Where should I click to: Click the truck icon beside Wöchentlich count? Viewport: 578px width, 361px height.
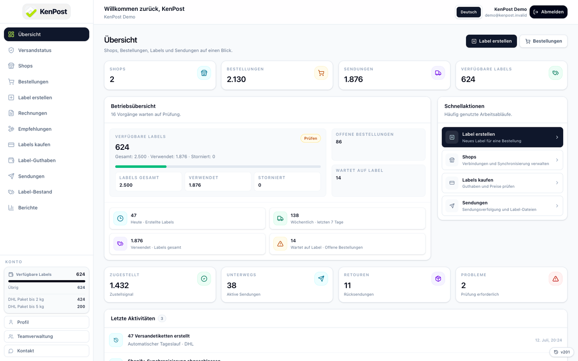pyautogui.click(x=280, y=218)
